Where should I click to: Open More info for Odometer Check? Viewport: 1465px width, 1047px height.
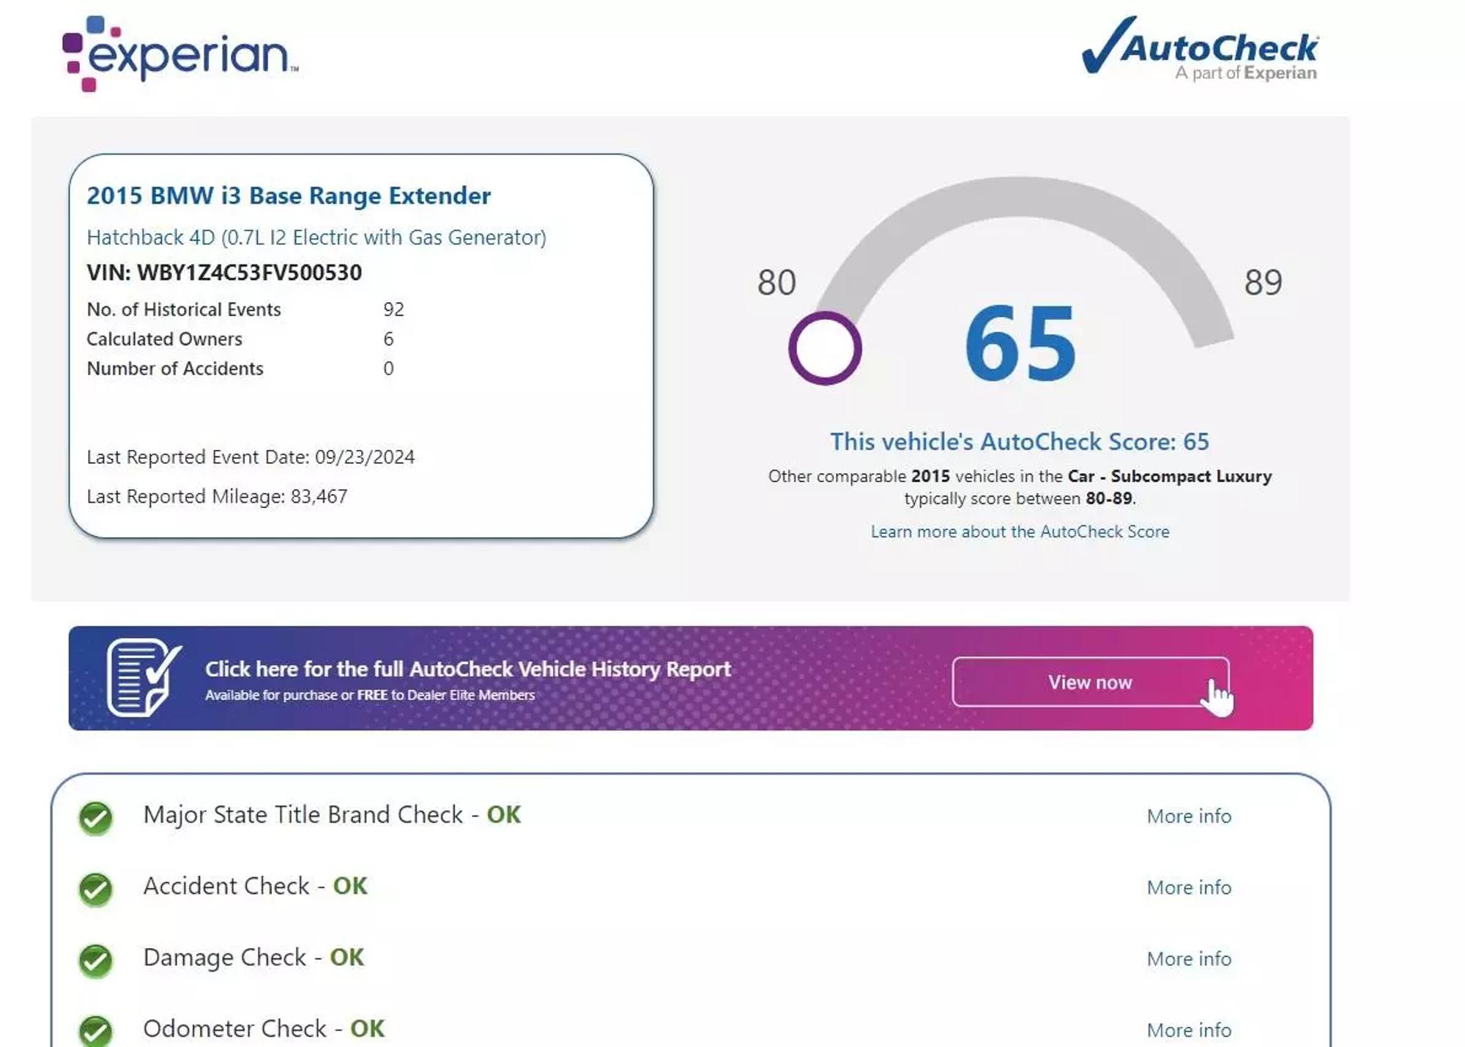coord(1189,1029)
